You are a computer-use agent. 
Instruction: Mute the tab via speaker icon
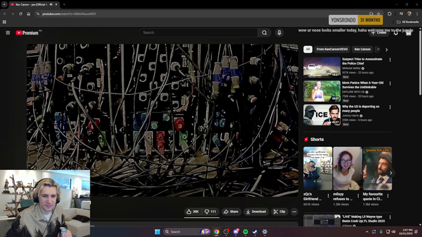51,5
